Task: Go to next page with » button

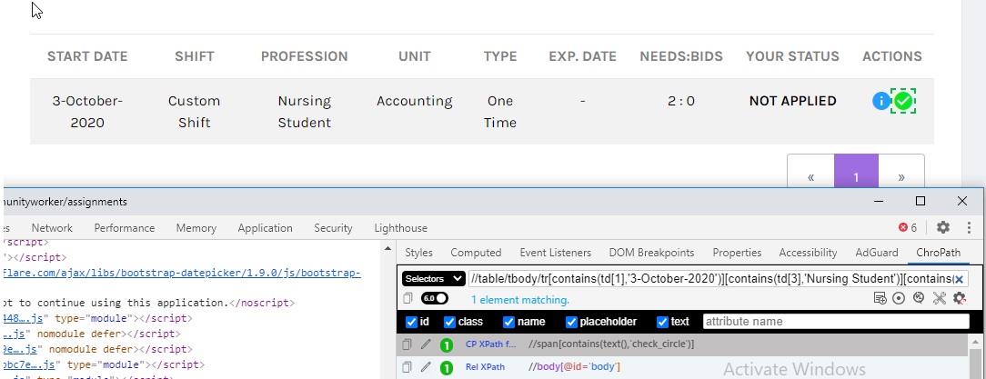Action: [x=901, y=176]
